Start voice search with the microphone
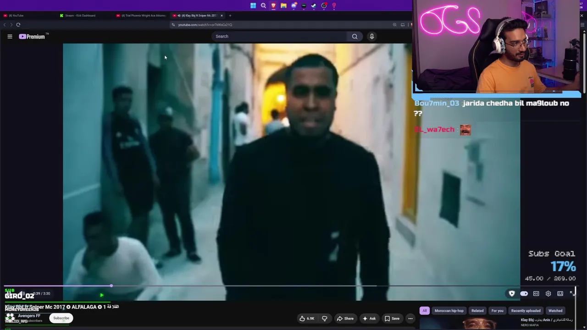This screenshot has height=330, width=587. pyautogui.click(x=372, y=37)
